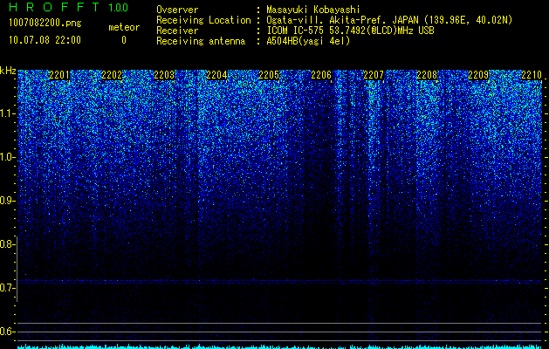The width and height of the screenshot is (549, 349).
Task: Click the 2202 time marker
Action: pyautogui.click(x=112, y=75)
